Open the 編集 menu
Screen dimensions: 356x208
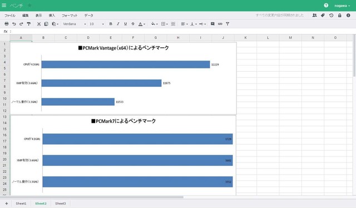pyautogui.click(x=26, y=16)
